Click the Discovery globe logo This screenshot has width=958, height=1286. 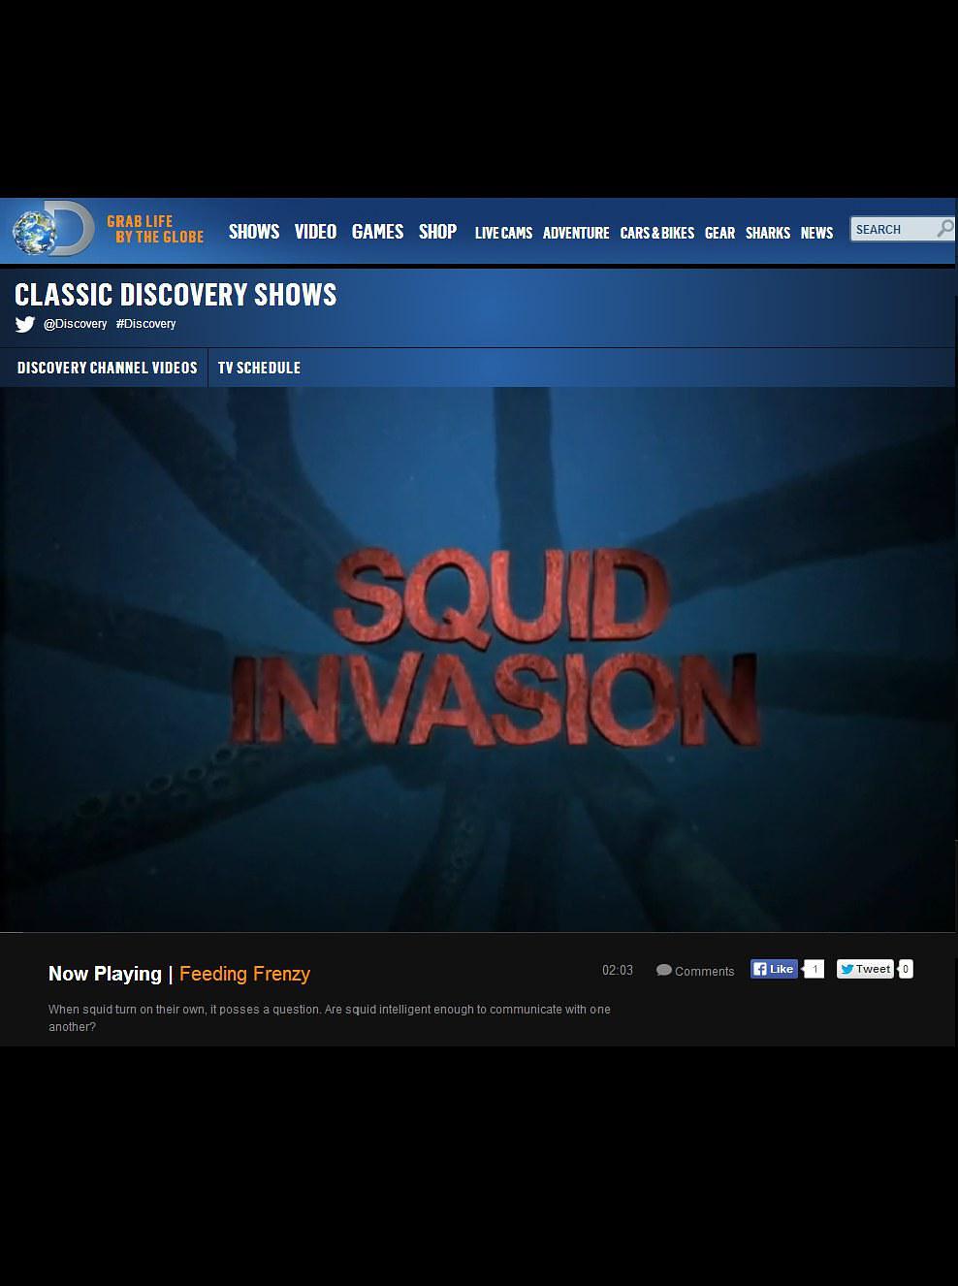[x=53, y=230]
